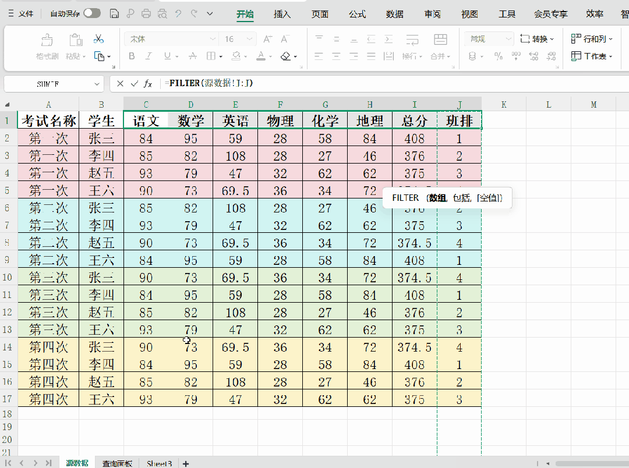Expand quick access toolbar chevron
The height and width of the screenshot is (468, 629).
(x=210, y=13)
